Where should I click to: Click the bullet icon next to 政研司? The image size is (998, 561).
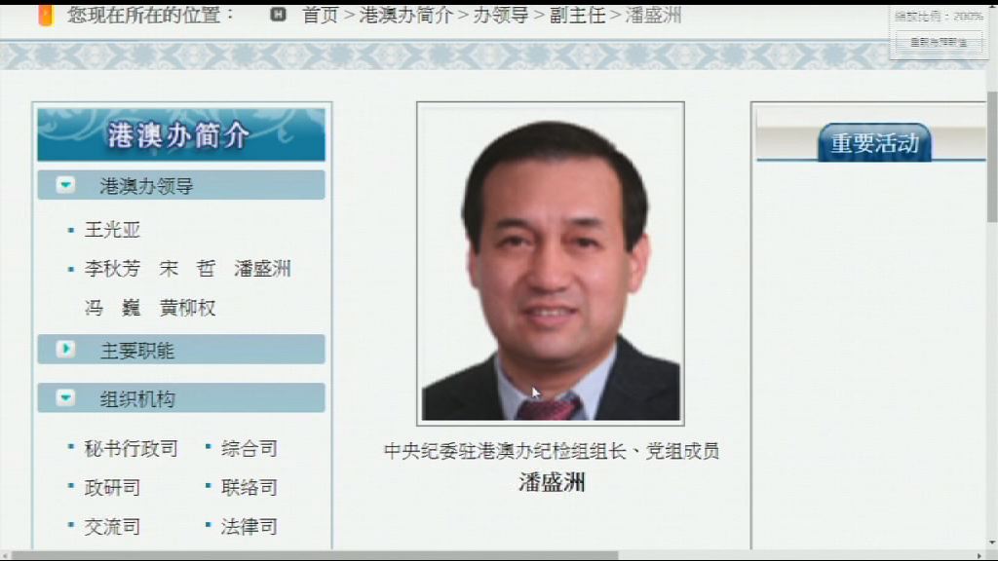coord(70,487)
